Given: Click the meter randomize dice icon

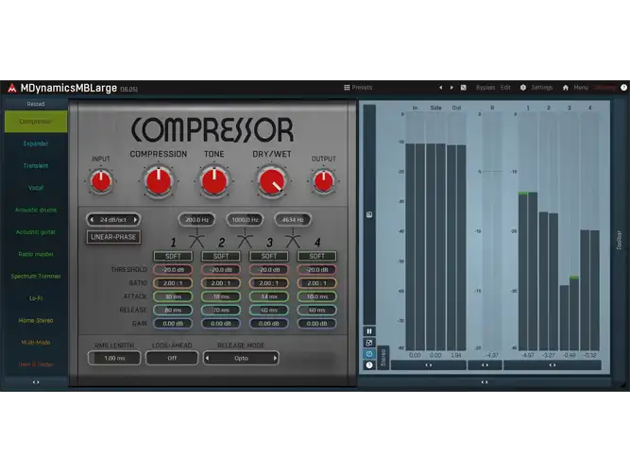Looking at the screenshot, I should point(369,343).
